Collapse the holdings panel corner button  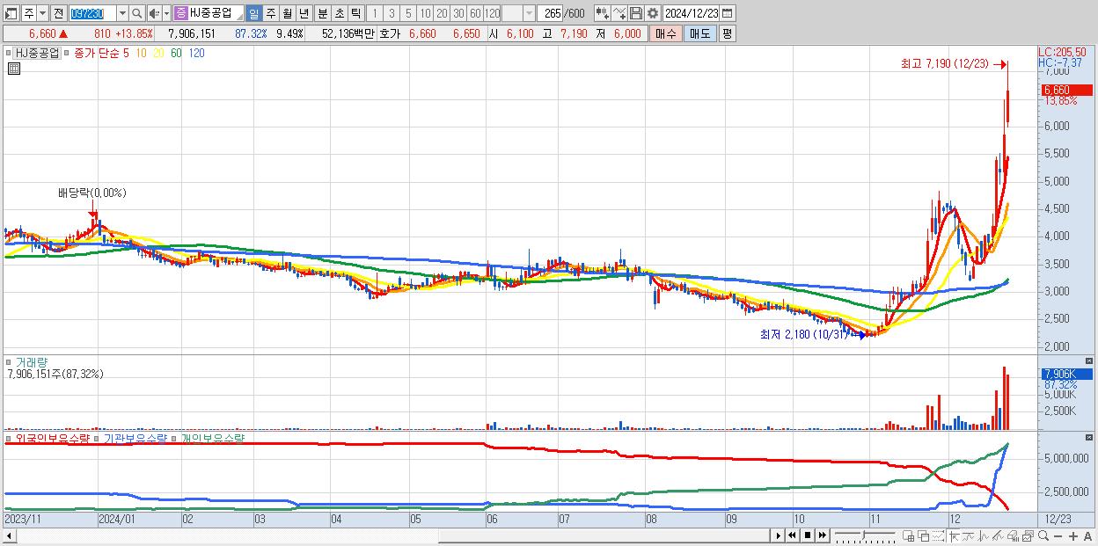1090,437
